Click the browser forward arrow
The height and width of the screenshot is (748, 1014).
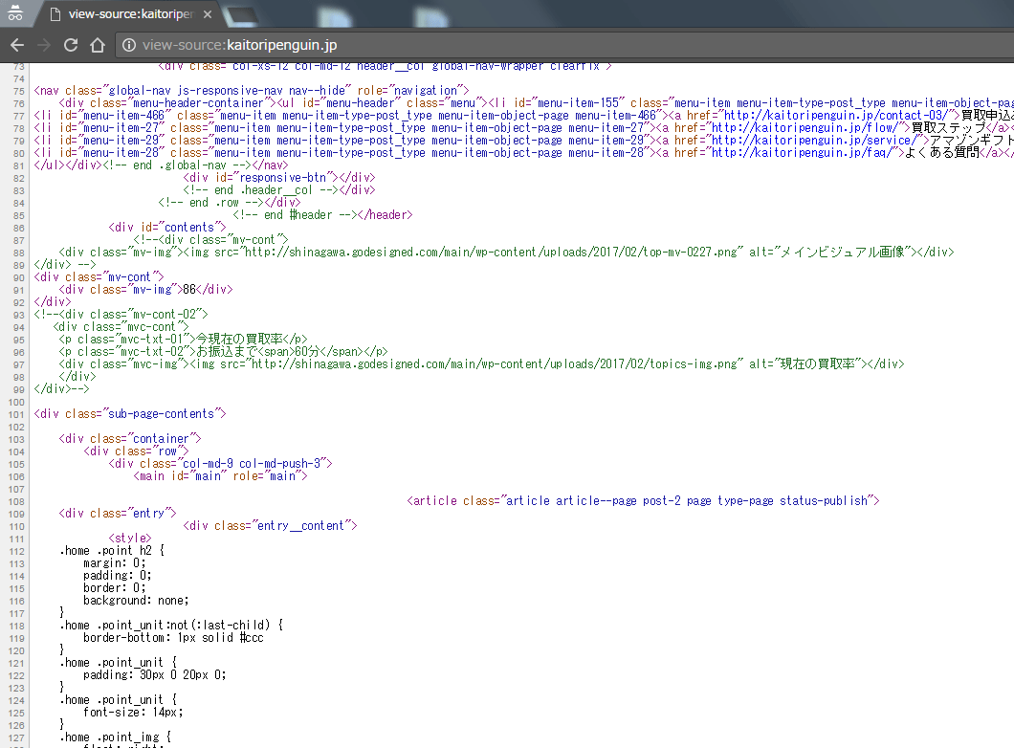(44, 45)
